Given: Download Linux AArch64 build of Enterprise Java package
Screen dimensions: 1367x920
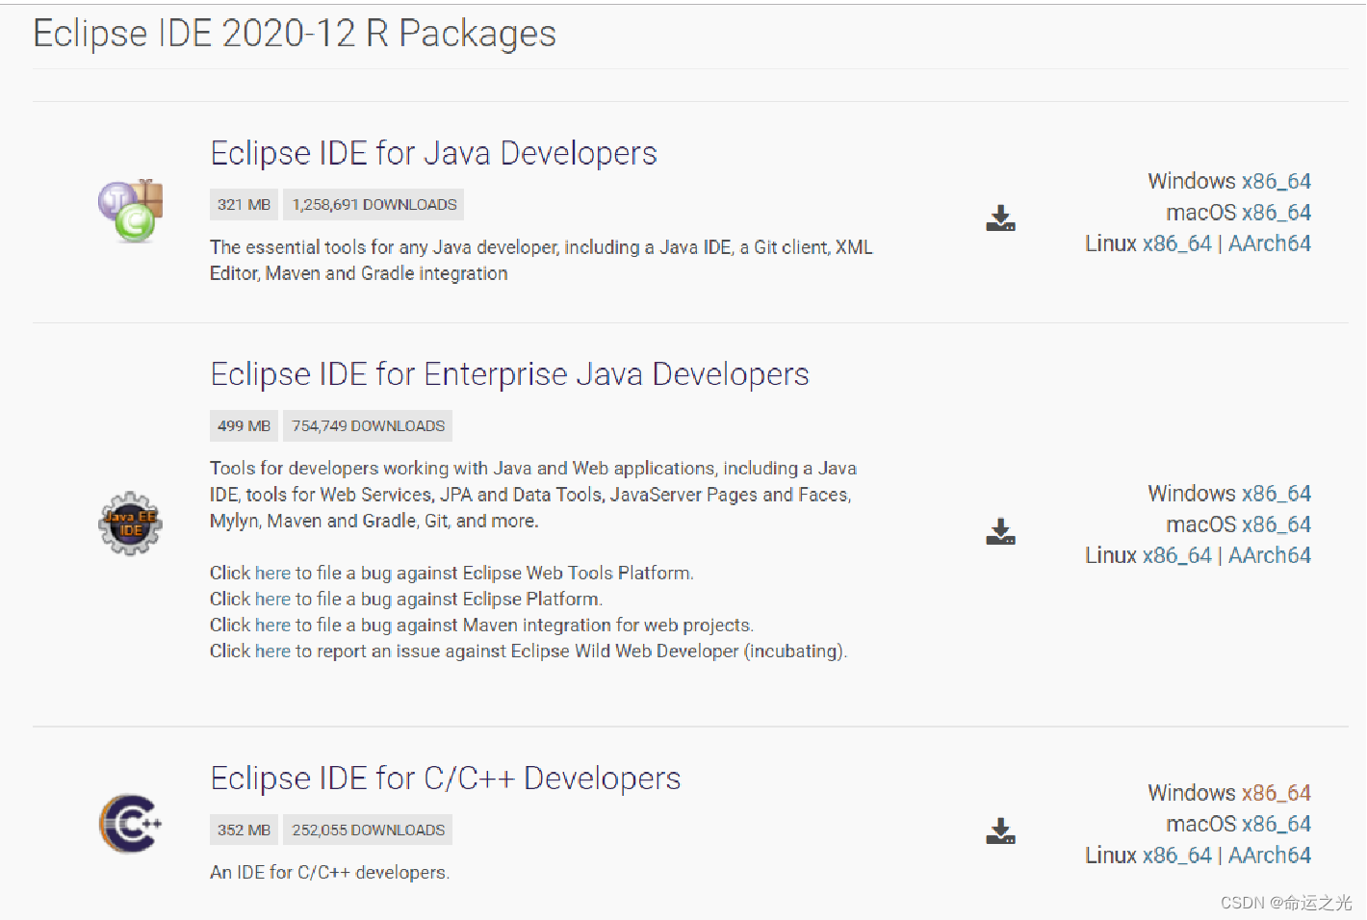Looking at the screenshot, I should tap(1269, 555).
